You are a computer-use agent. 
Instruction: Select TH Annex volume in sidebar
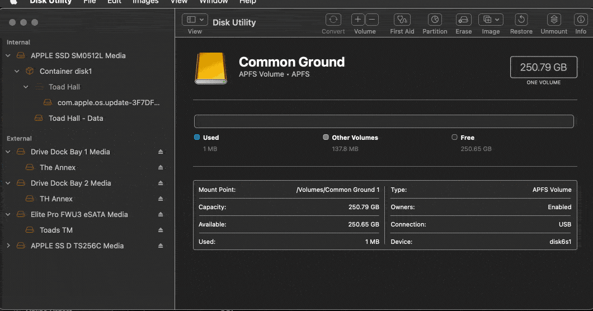pyautogui.click(x=56, y=199)
